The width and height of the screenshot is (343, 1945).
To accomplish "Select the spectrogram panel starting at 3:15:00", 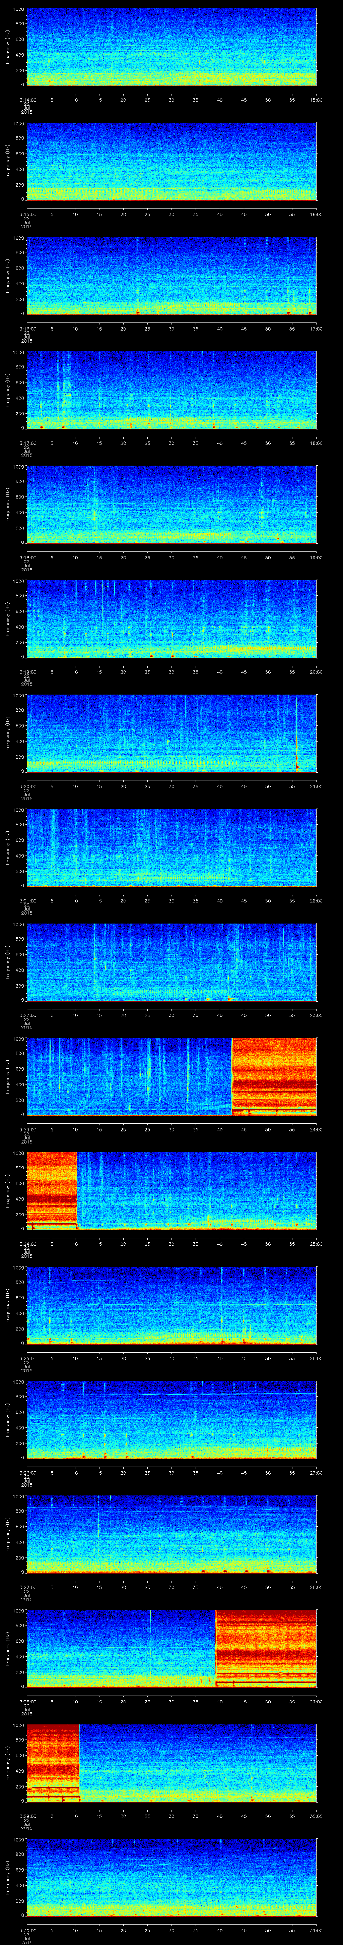I will pos(171,162).
